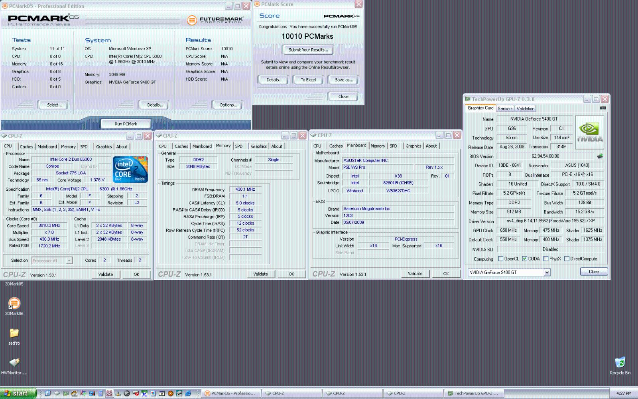Click the Driver Version field in GPU-Z
The width and height of the screenshot is (638, 399).
(550, 221)
